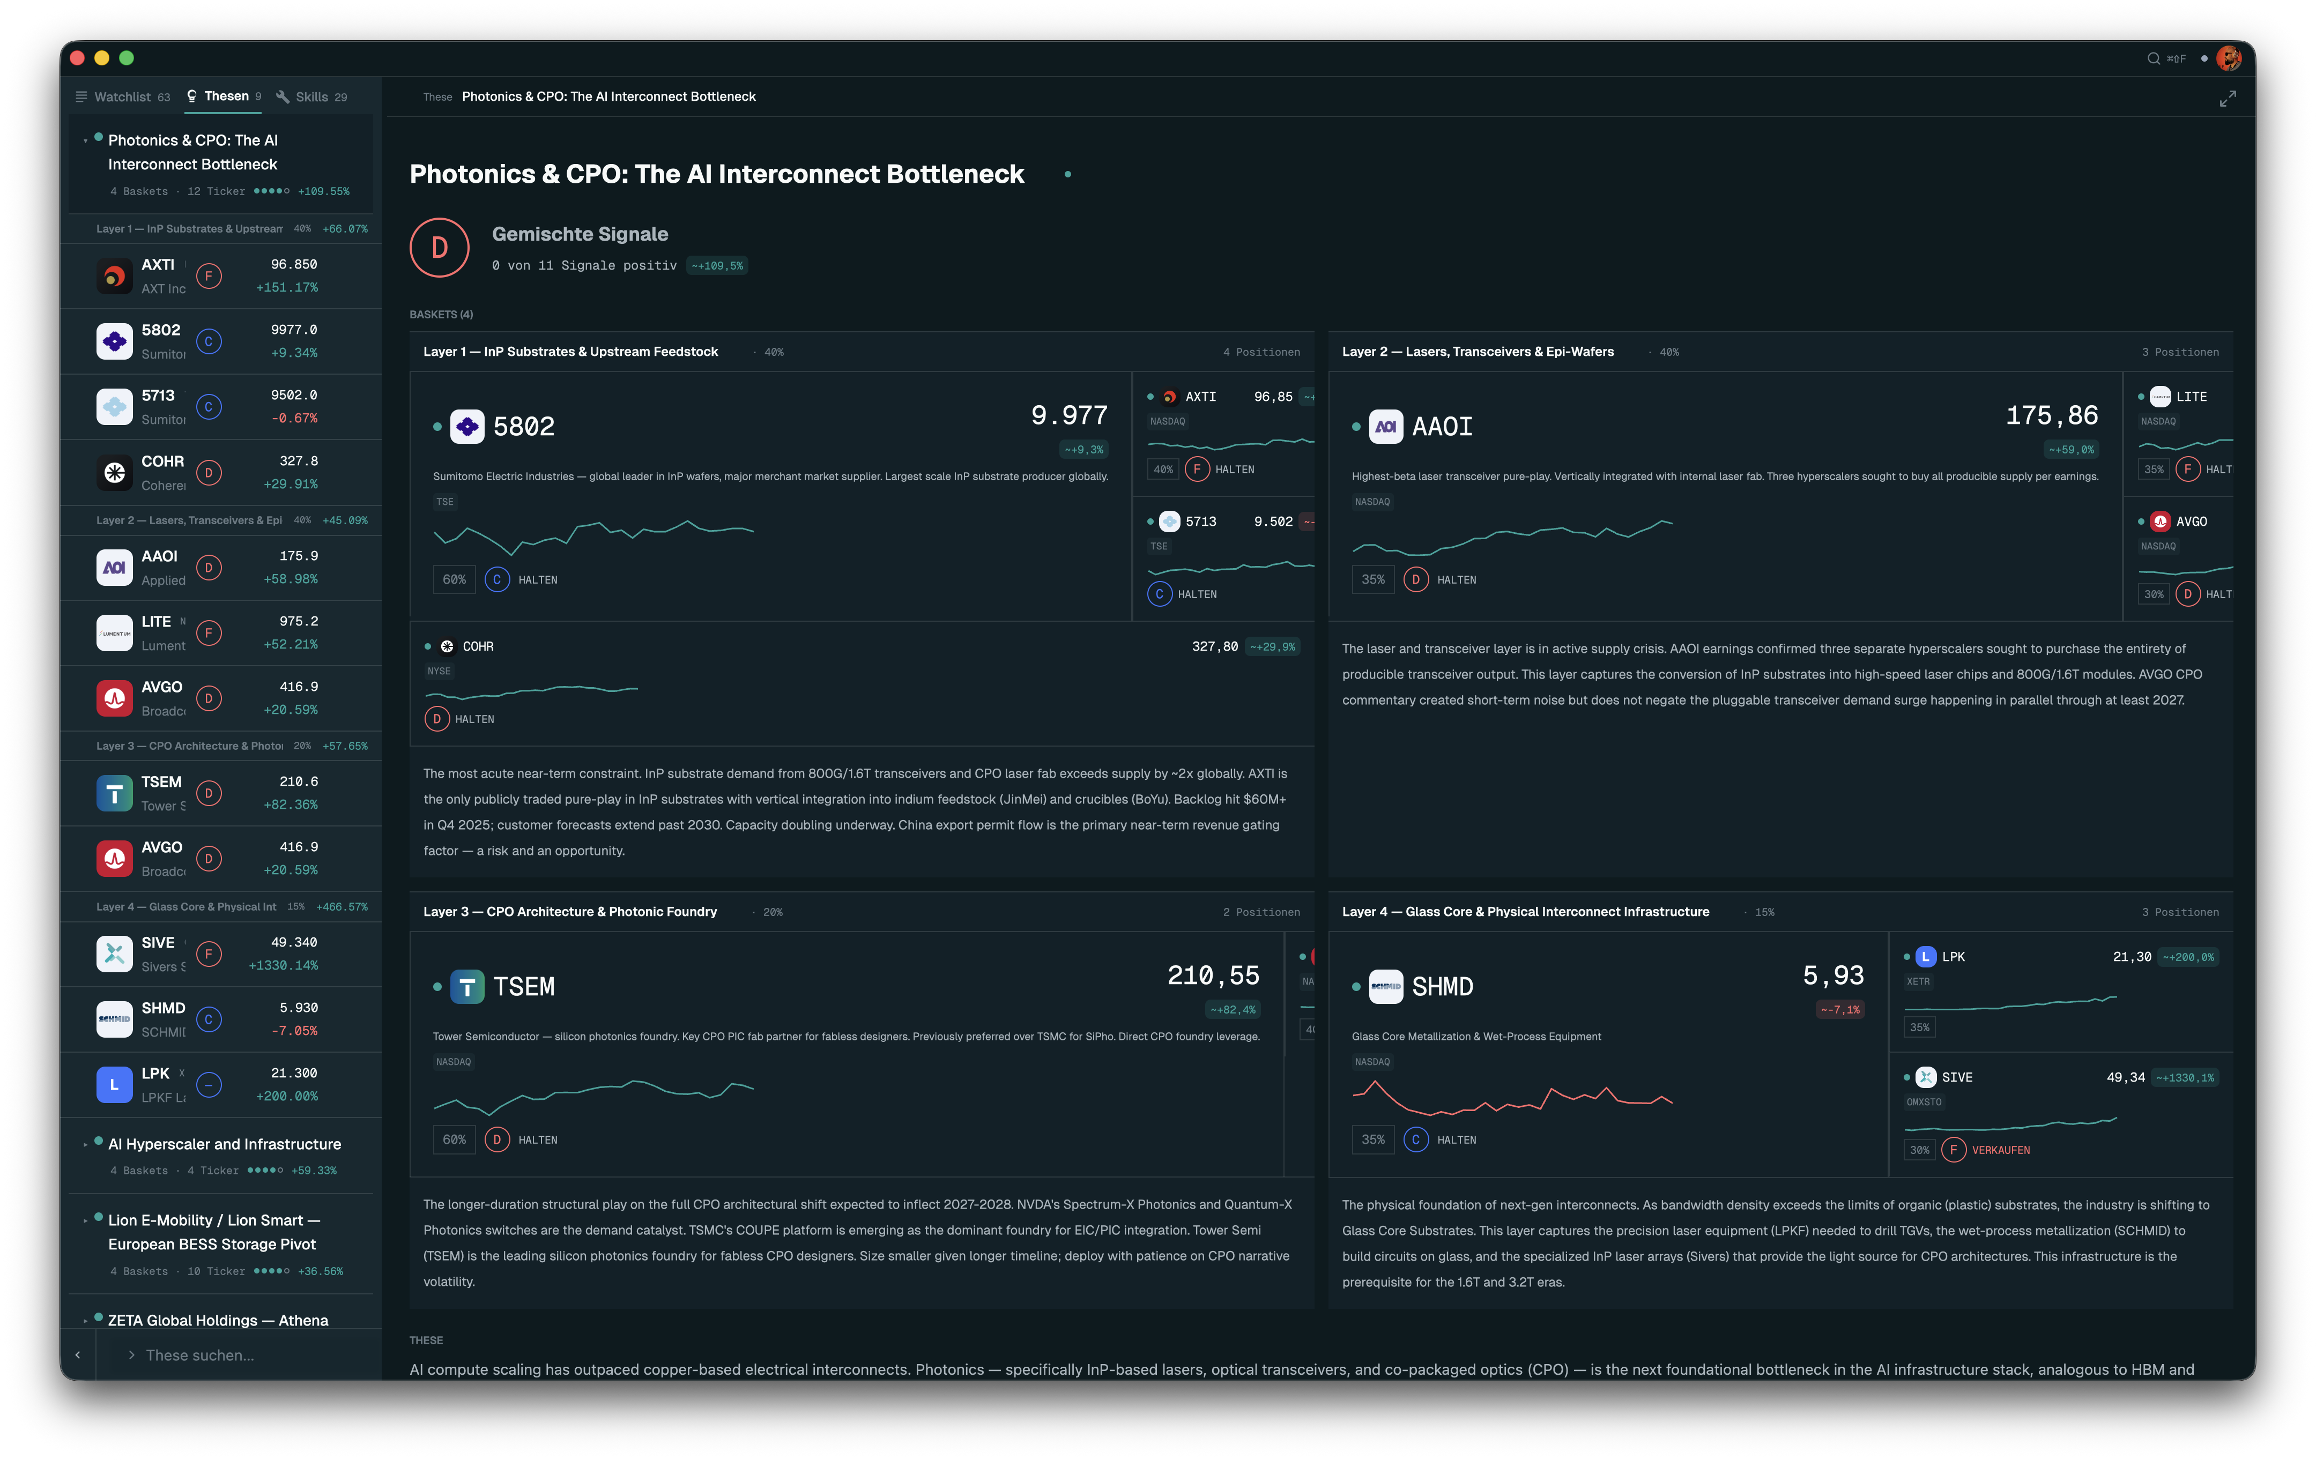Click the C rating badge in 5802 card
Viewport: 2316px width, 1460px height.
point(498,580)
